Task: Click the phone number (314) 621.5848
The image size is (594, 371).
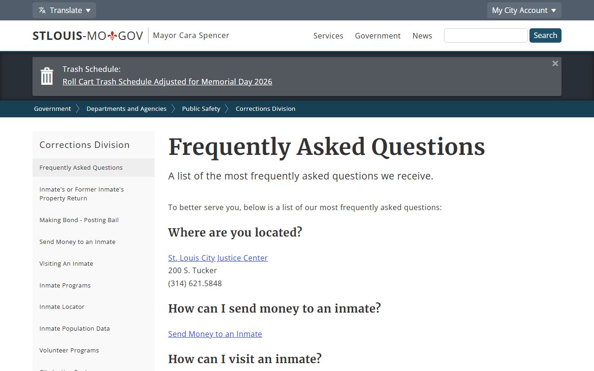Action: pyautogui.click(x=195, y=283)
